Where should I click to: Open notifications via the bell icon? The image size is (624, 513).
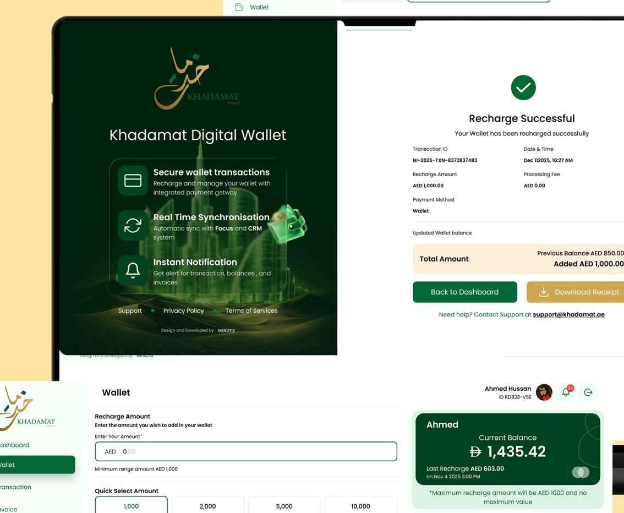(566, 392)
